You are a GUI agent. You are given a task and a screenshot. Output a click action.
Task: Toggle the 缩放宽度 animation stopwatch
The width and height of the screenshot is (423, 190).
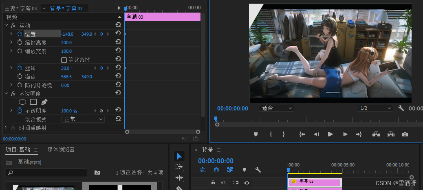20,51
